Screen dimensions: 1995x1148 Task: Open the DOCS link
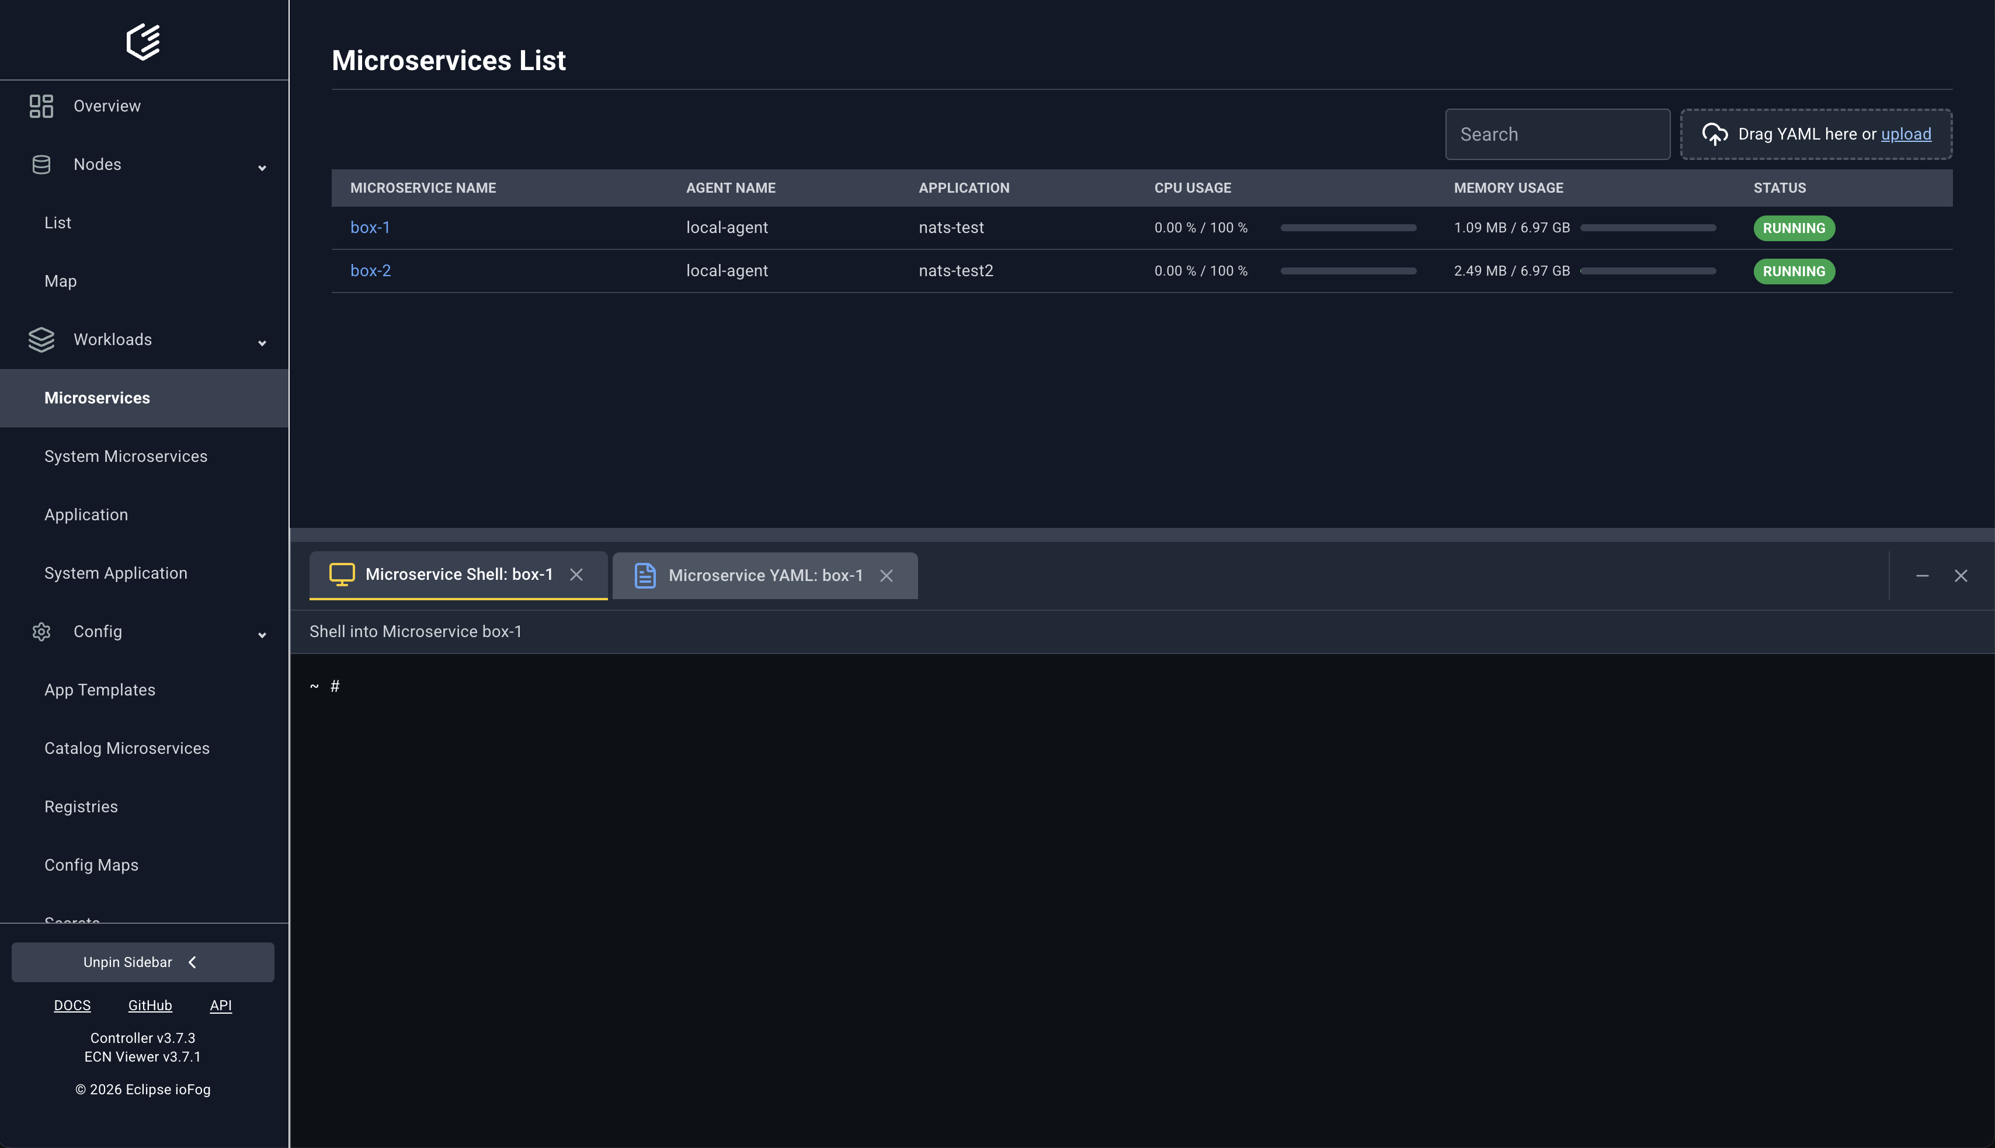click(72, 1004)
